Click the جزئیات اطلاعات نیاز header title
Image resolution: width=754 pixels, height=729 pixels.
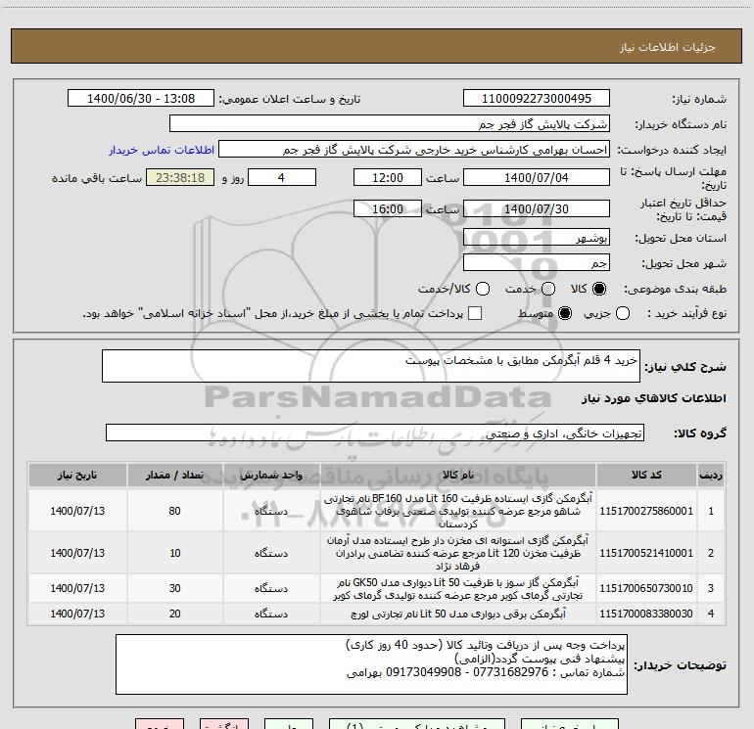pos(668,47)
